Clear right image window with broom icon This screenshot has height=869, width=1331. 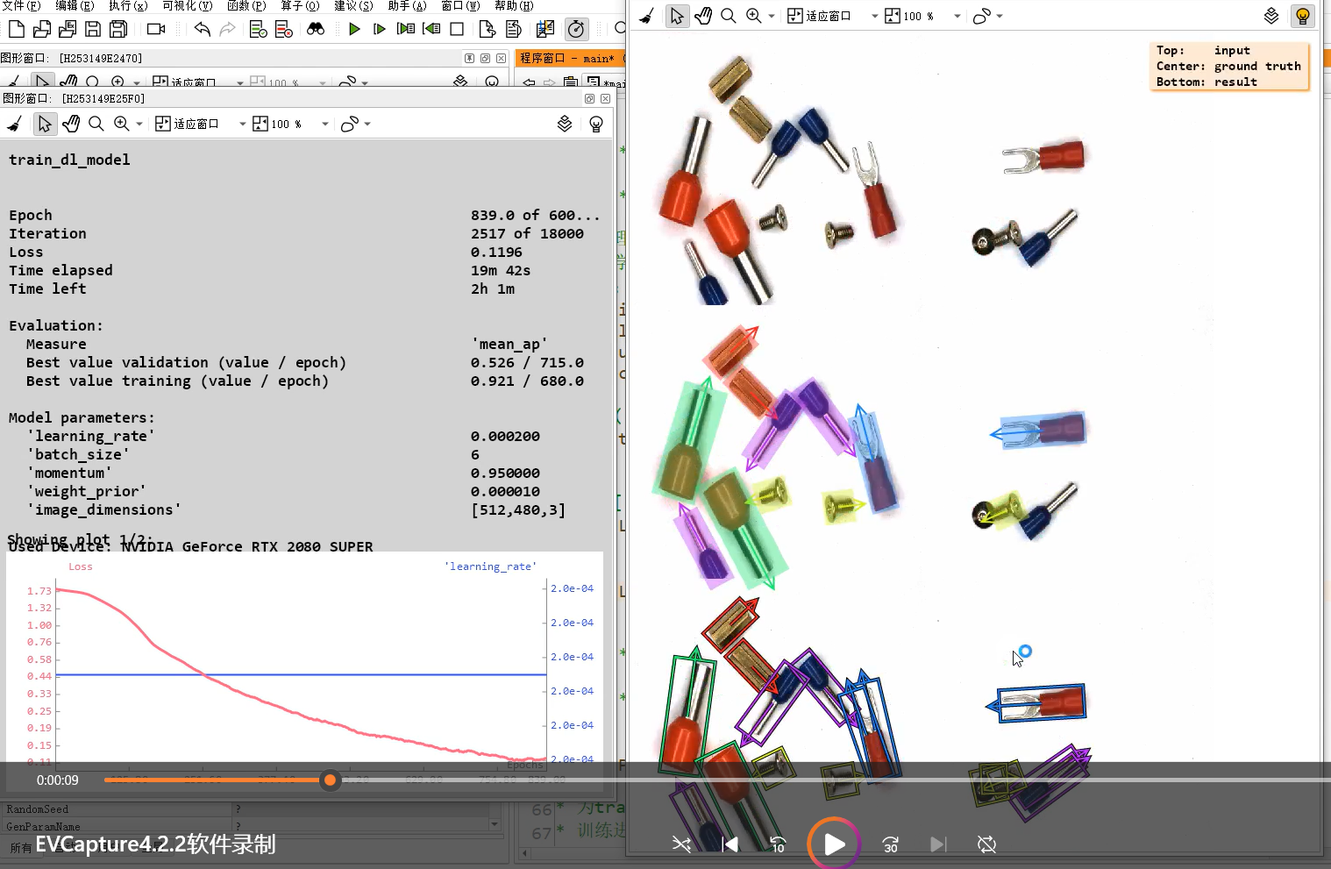(647, 16)
